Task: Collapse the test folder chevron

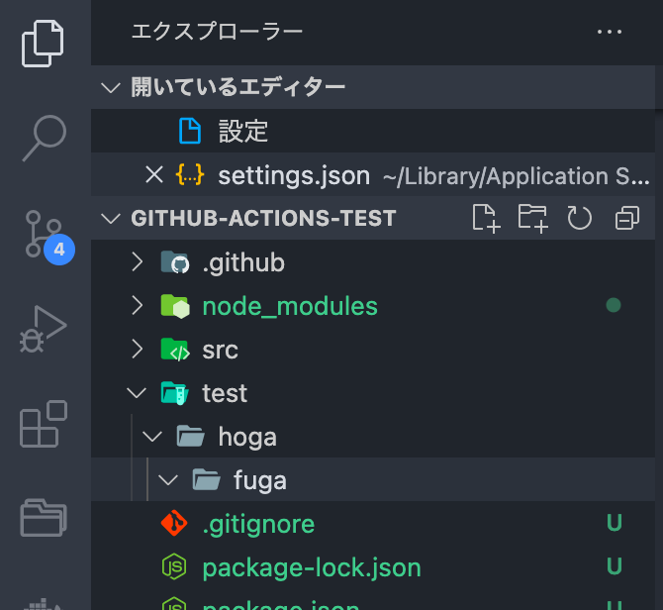Action: tap(137, 393)
